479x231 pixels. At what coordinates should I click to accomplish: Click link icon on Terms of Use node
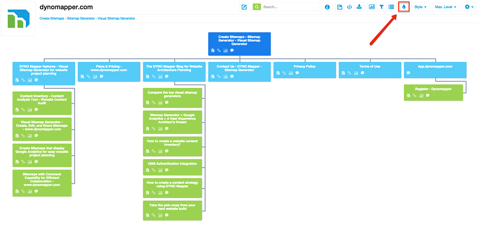(x=349, y=73)
